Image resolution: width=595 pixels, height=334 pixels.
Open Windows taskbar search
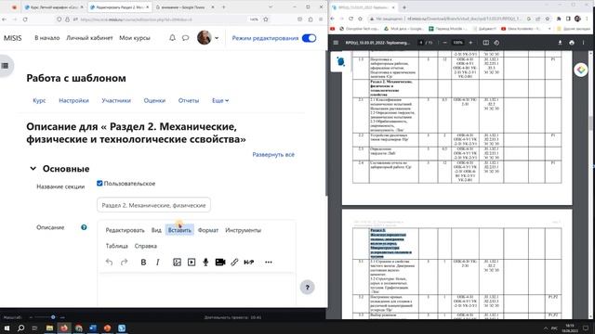pos(20,328)
